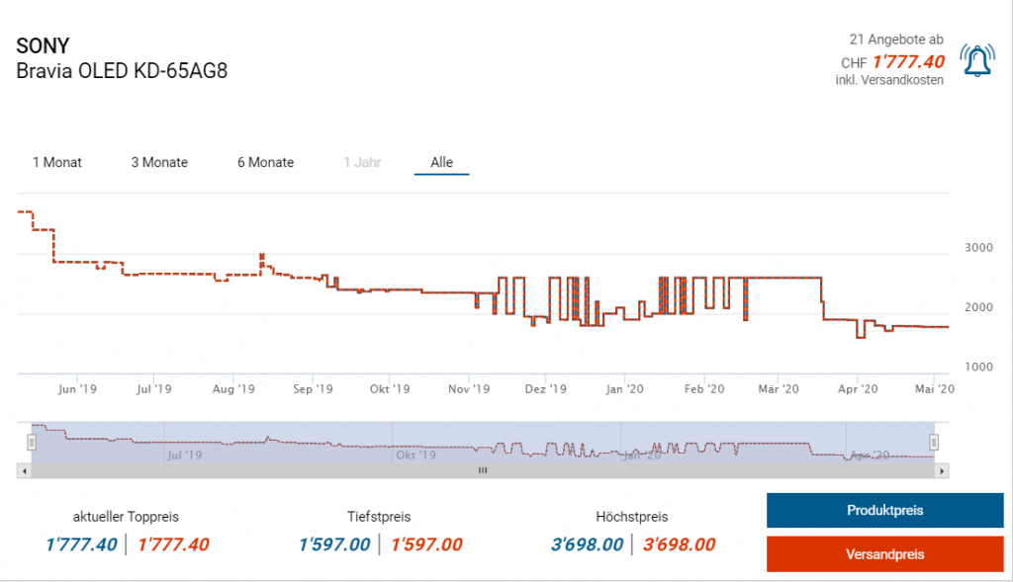The image size is (1013, 582).
Task: Show the 6 Monate price history
Action: pyautogui.click(x=265, y=162)
